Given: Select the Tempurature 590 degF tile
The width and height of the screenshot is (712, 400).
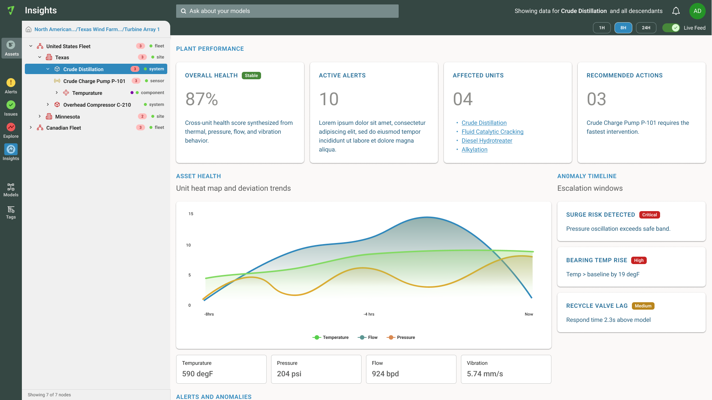Looking at the screenshot, I should [221, 369].
